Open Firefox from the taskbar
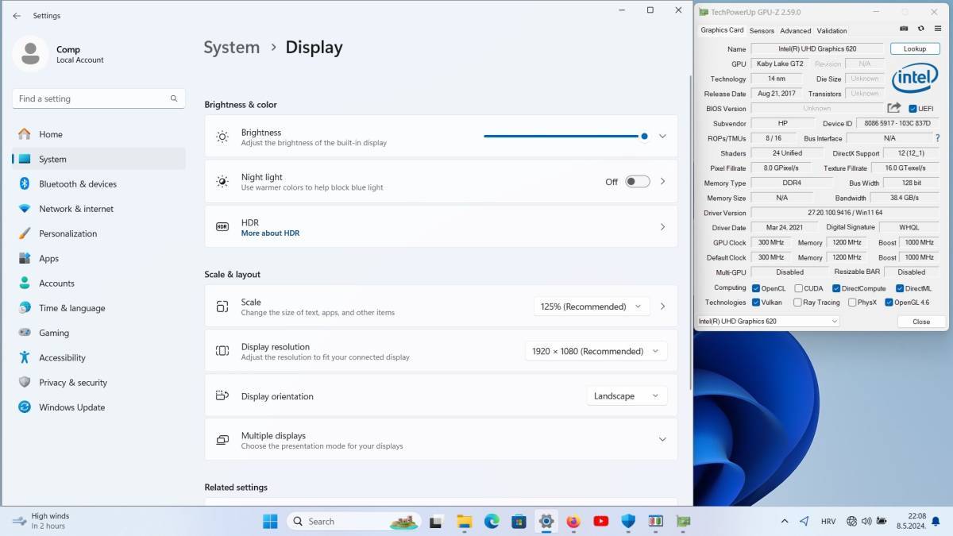 click(573, 521)
